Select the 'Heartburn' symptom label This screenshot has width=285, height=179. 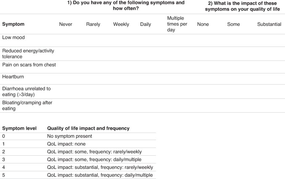(x=13, y=77)
